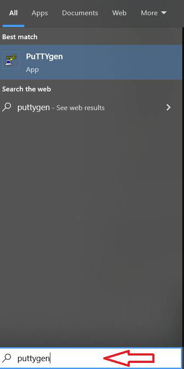Open the PuTTYgen key-and-computer app icon
The width and height of the screenshot is (184, 369).
point(11,60)
